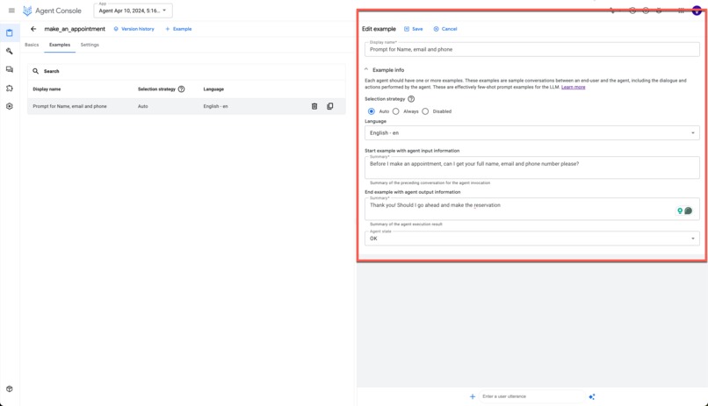Click the 'English - en' cell in examples table

pyautogui.click(x=215, y=106)
